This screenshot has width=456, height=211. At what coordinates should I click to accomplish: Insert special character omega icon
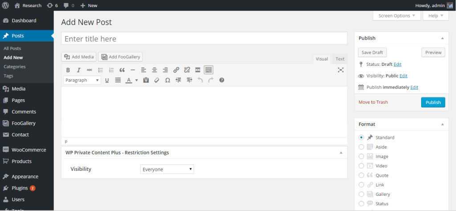167,80
